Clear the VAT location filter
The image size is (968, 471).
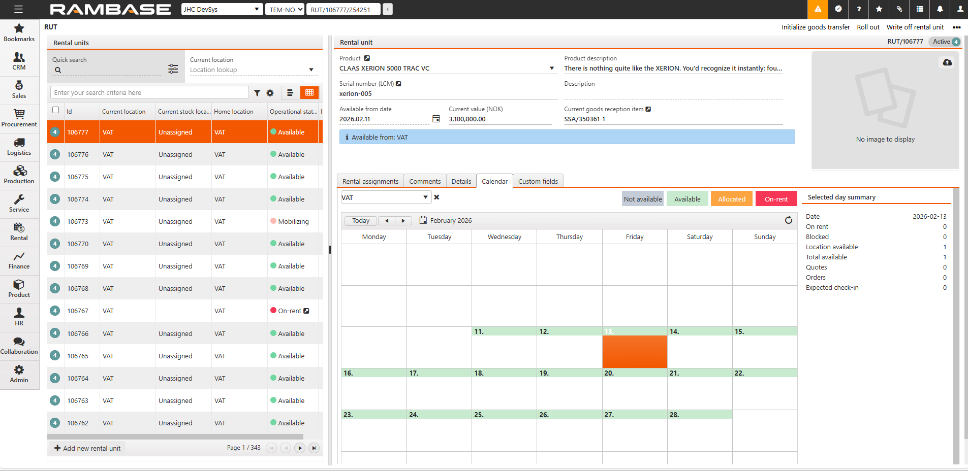[x=436, y=197]
